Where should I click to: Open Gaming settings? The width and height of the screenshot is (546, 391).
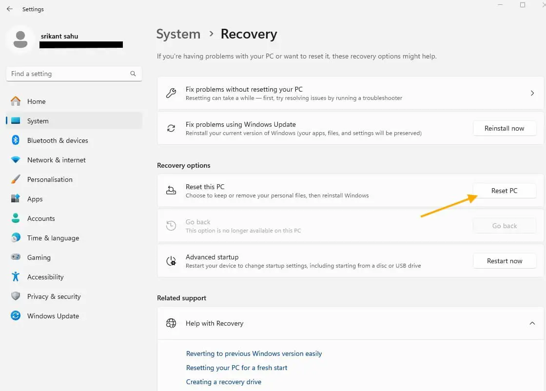tap(74, 257)
